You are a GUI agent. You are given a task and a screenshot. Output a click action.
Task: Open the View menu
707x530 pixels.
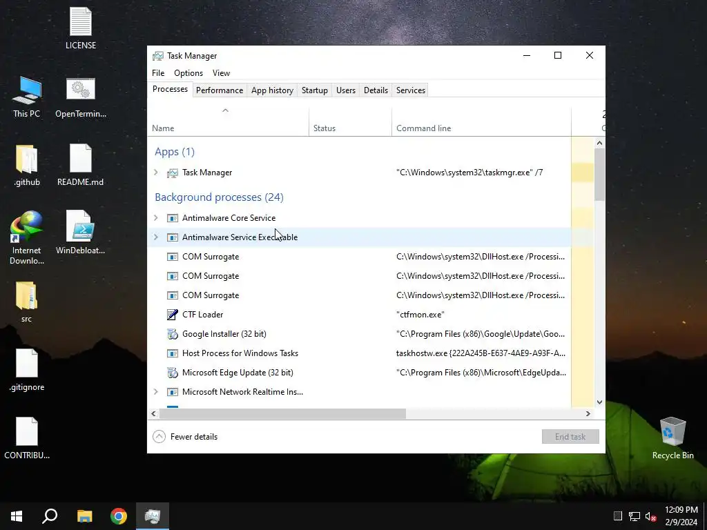221,73
